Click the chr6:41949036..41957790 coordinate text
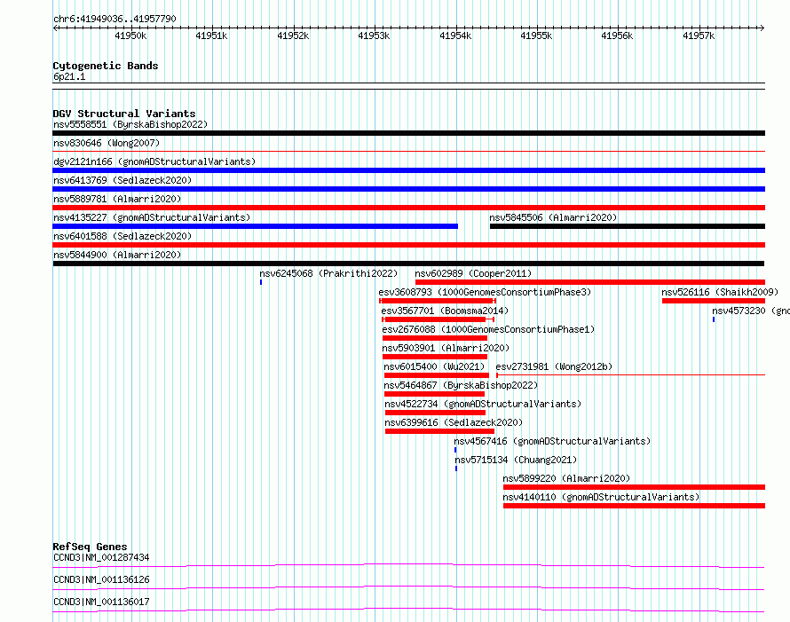 pos(115,19)
